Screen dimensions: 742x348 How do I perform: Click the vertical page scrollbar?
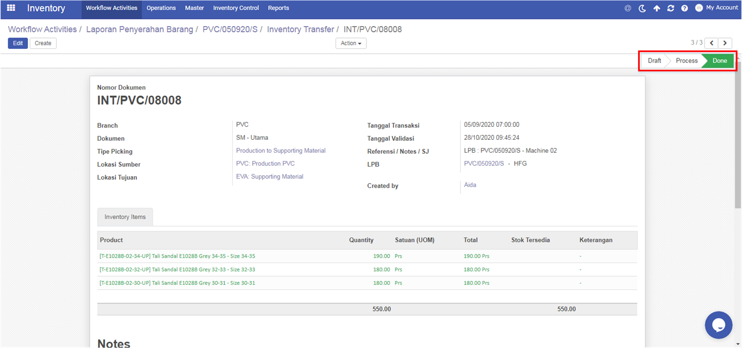click(738, 136)
